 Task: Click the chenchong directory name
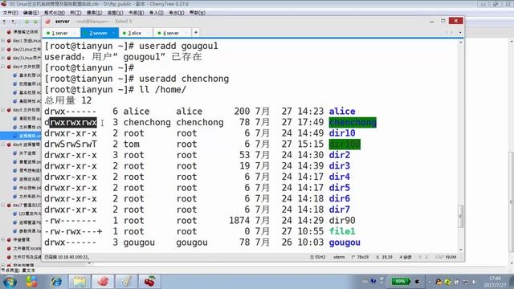(x=353, y=122)
